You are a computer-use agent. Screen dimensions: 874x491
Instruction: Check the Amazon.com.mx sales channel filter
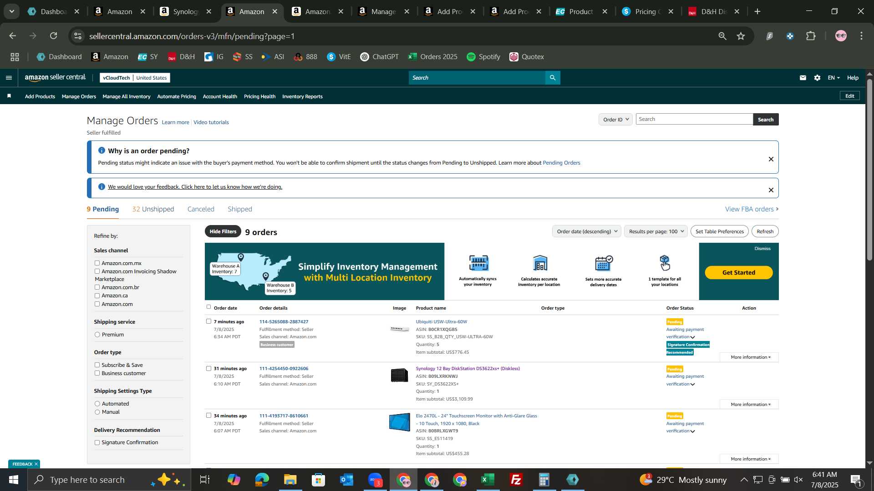tap(97, 263)
